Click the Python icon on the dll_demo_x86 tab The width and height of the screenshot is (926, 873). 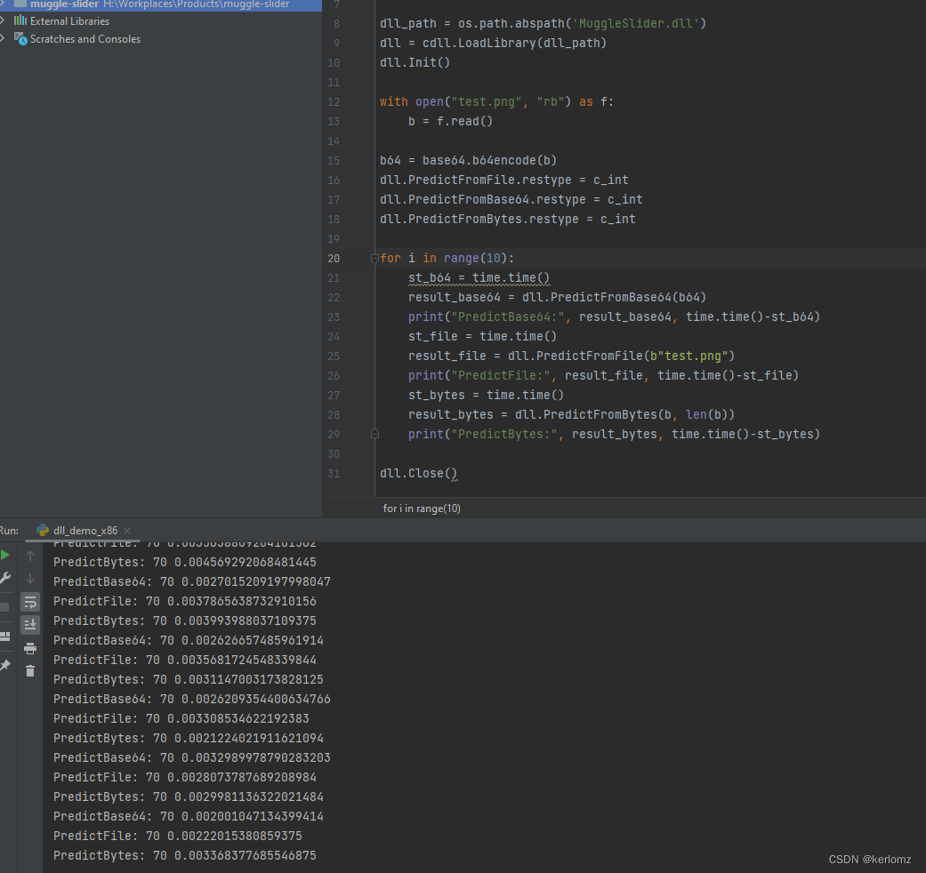(x=43, y=530)
